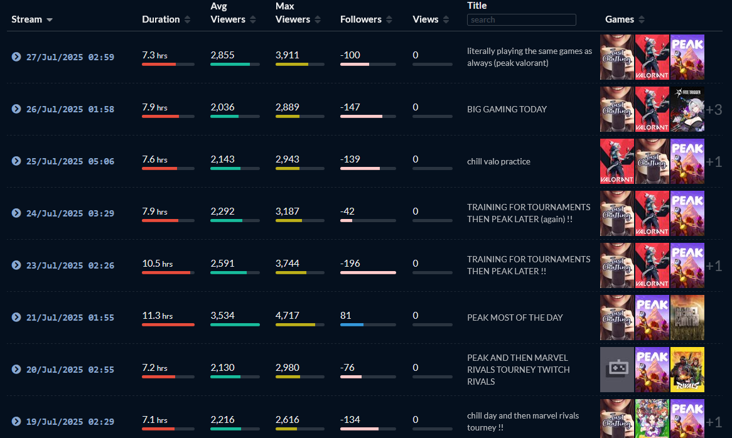Select duration value 10.5 hrs
The height and width of the screenshot is (438, 732).
tap(158, 263)
